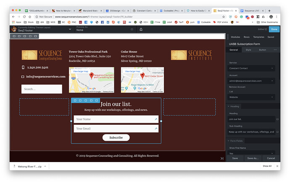The height and width of the screenshot is (183, 290).
Task: Open the Apps bookmark shortcut
Action: pos(16,22)
